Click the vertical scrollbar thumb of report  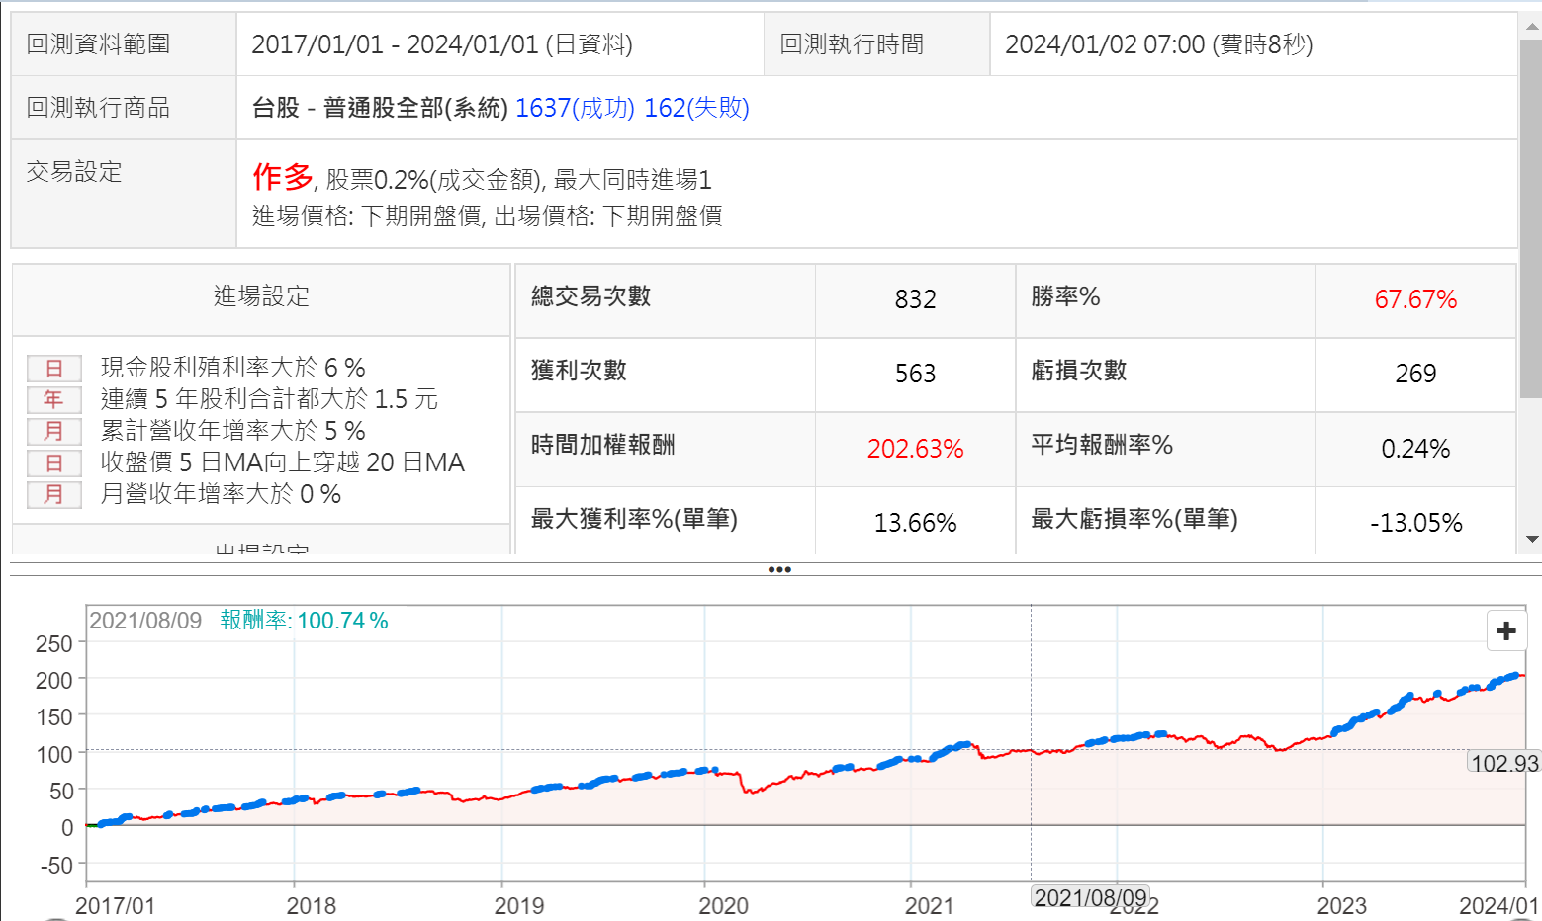[x=1531, y=217]
